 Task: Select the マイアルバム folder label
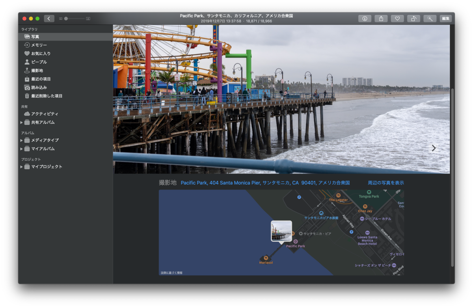pyautogui.click(x=43, y=149)
